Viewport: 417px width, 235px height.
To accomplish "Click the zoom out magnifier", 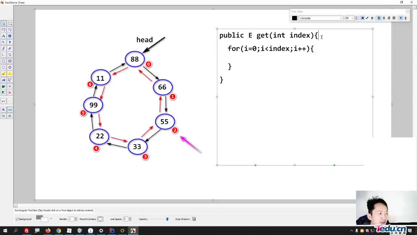I will (x=4, y=116).
